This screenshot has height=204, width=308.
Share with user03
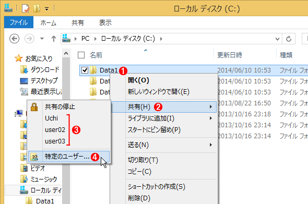click(x=55, y=141)
